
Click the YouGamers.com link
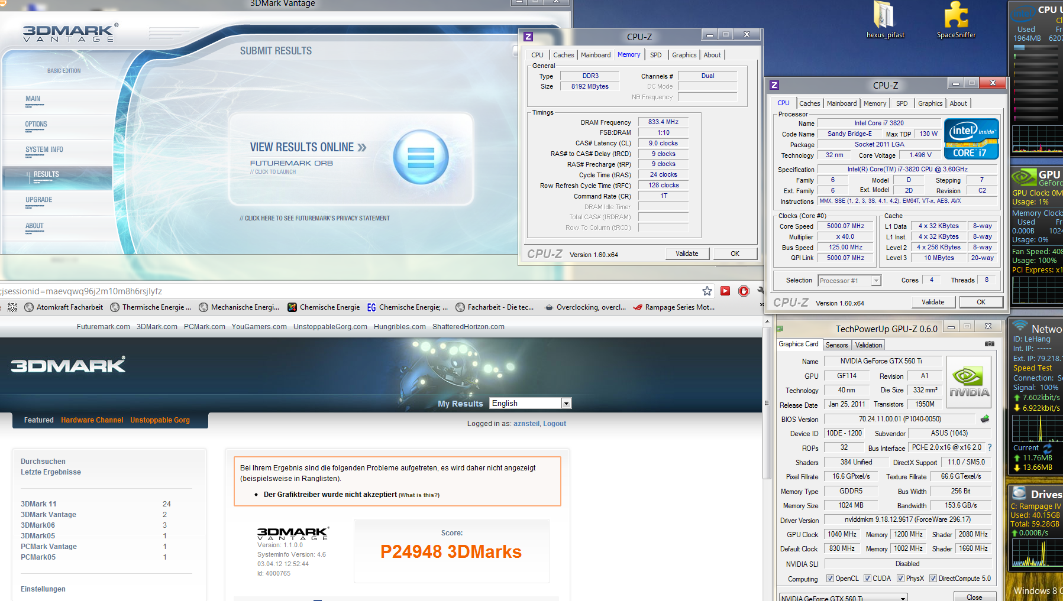click(259, 327)
